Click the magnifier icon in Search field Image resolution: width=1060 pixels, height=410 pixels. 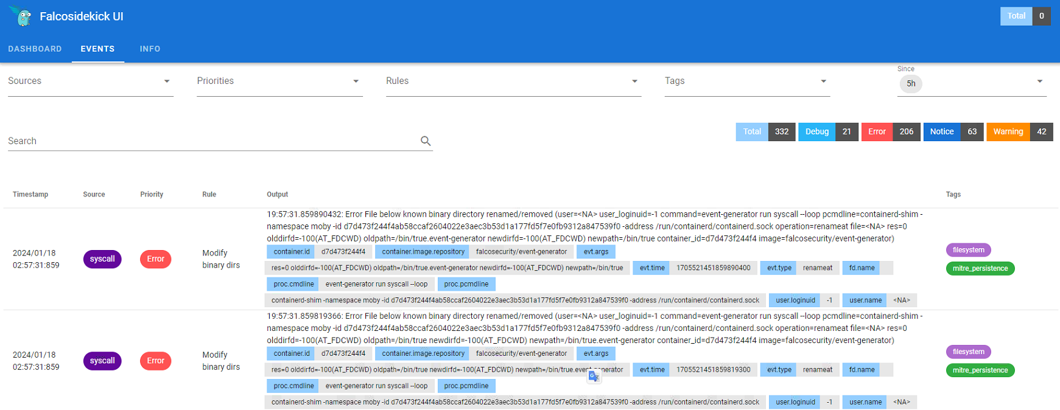point(426,141)
